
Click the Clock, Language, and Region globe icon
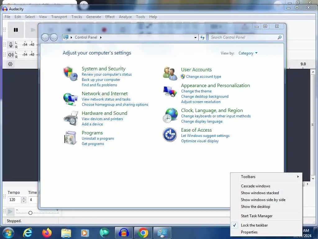170,115
